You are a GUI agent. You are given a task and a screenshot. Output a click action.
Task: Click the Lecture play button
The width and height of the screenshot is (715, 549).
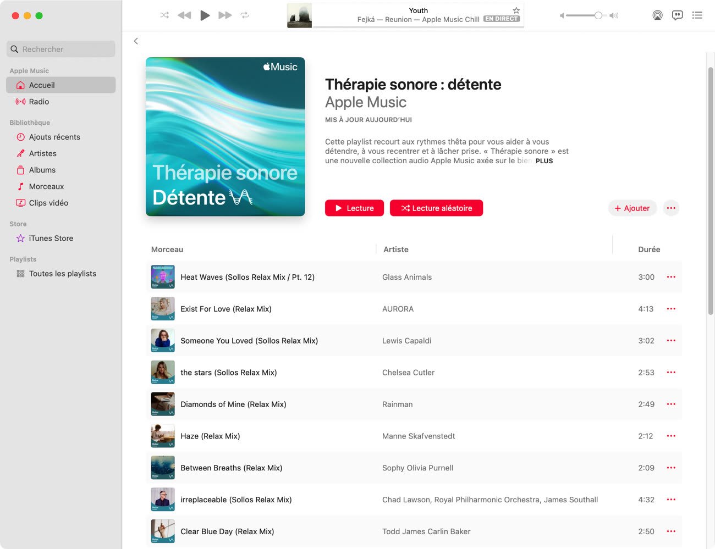coord(354,208)
